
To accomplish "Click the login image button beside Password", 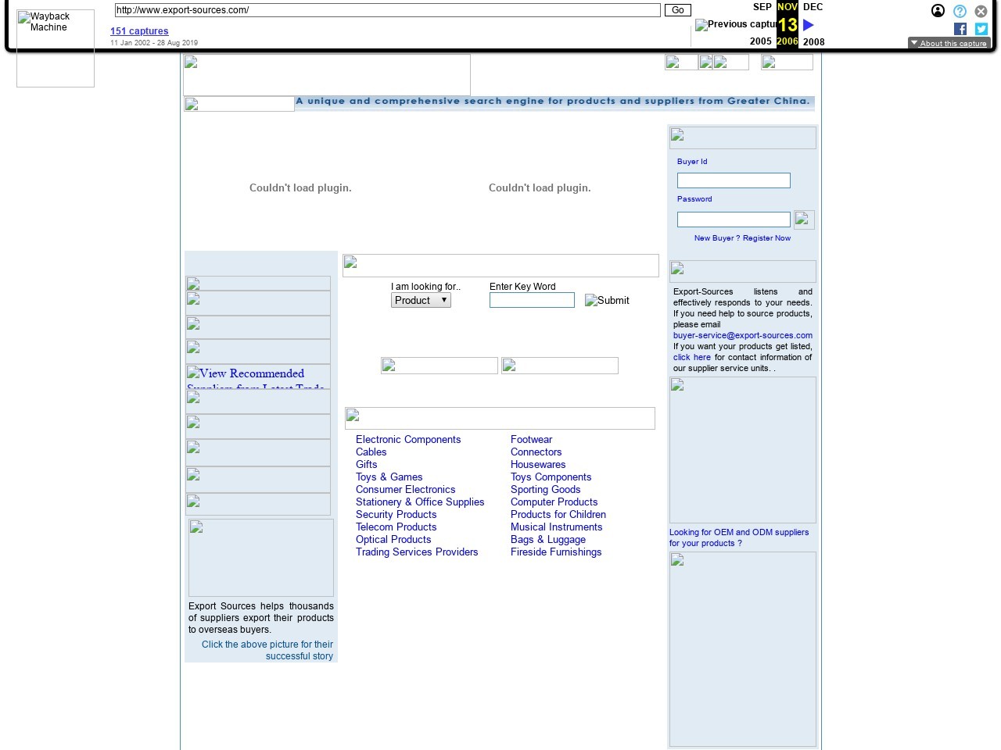I will [x=803, y=220].
